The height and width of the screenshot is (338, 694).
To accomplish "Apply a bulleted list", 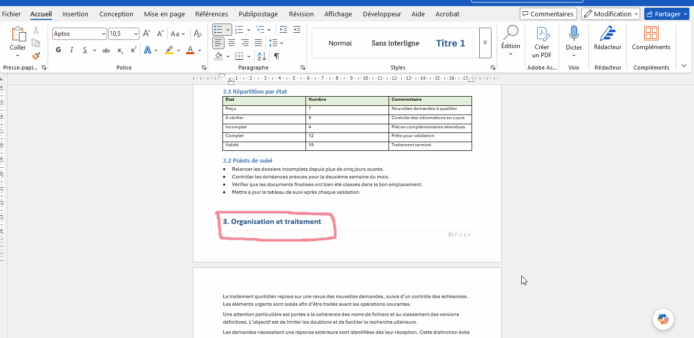I will pyautogui.click(x=218, y=29).
